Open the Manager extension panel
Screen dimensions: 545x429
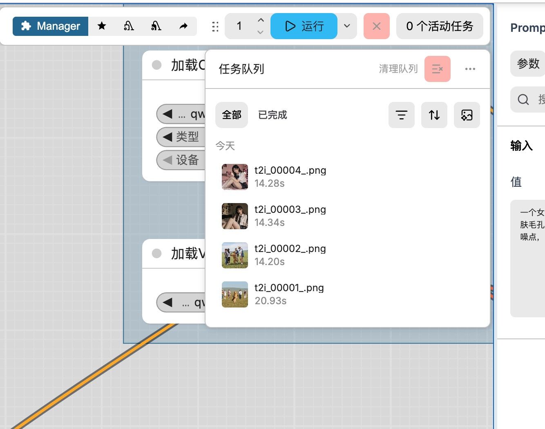point(50,26)
